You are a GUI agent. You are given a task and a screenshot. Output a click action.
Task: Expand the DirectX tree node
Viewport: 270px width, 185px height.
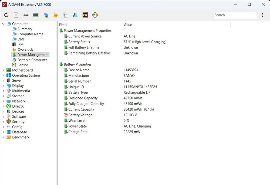(3, 106)
